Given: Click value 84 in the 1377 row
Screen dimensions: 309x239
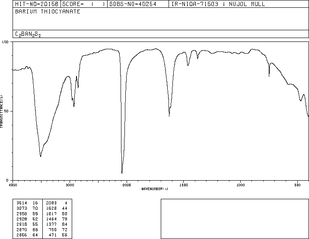Looking at the screenshot, I should pos(65,224).
